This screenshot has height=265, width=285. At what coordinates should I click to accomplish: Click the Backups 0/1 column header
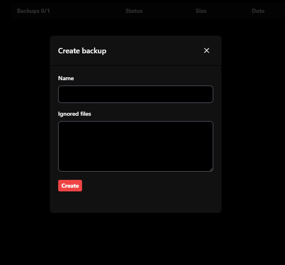click(x=33, y=11)
